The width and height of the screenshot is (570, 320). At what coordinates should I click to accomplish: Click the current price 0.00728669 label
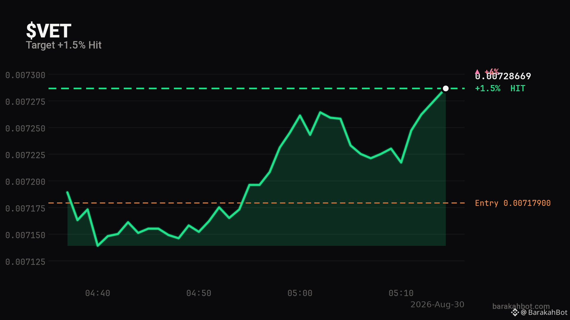coord(503,76)
